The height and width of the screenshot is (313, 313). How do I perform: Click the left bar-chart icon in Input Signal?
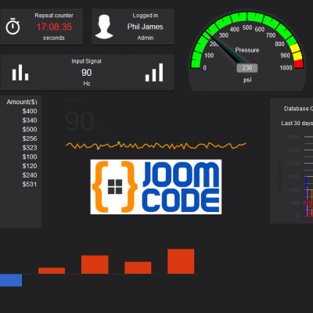20,73
